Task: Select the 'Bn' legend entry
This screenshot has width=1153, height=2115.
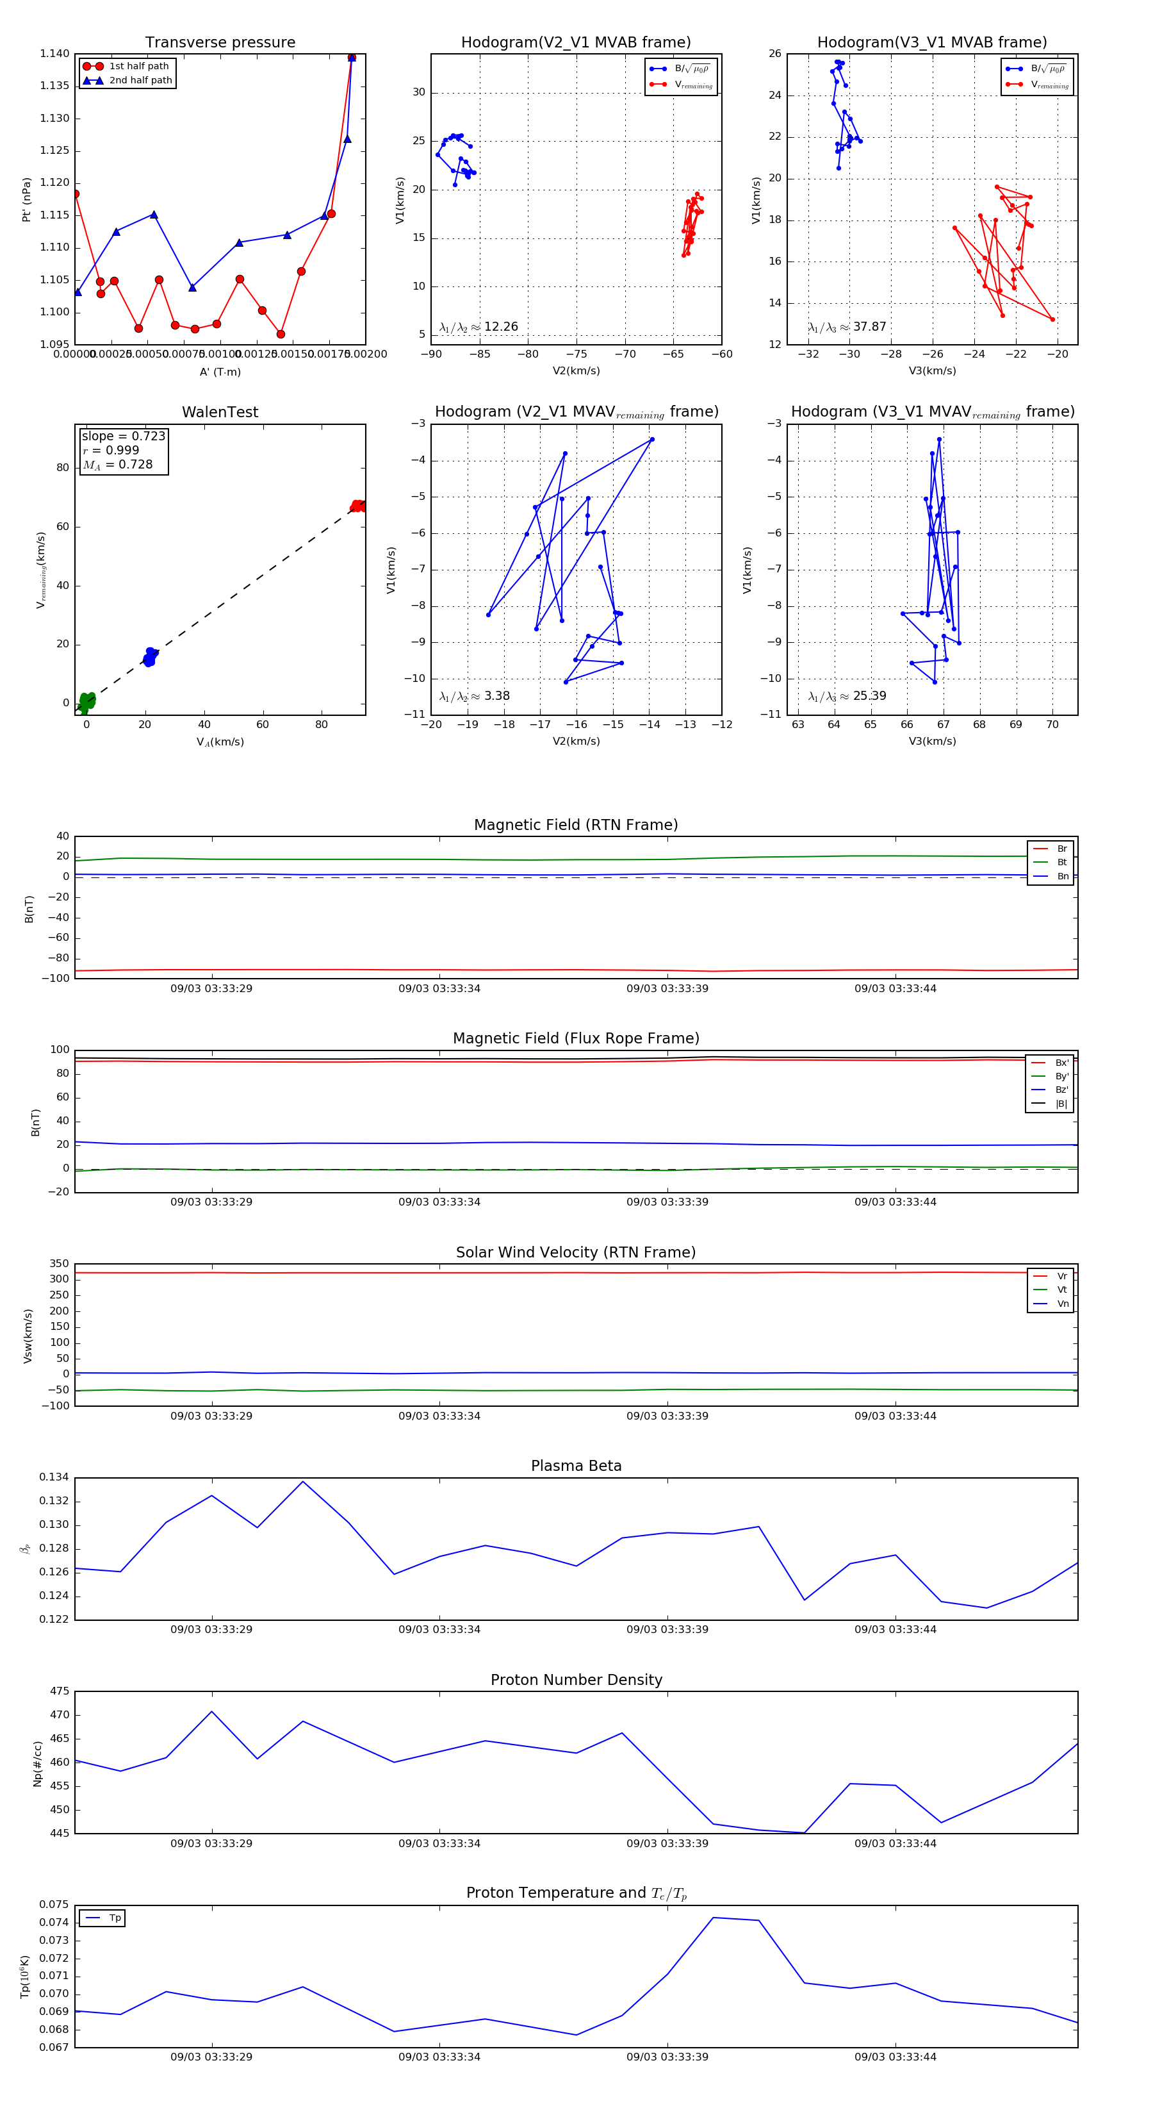Action: (1051, 877)
